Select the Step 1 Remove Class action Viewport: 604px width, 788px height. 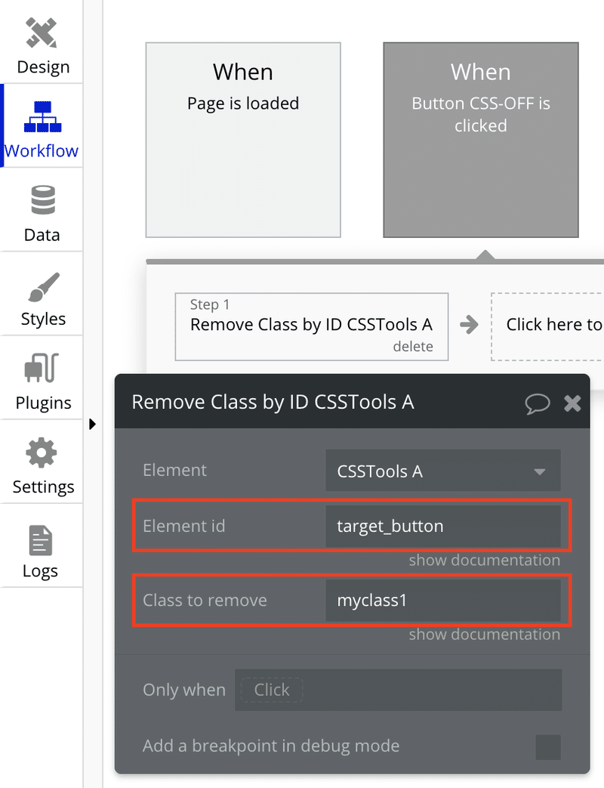311,326
